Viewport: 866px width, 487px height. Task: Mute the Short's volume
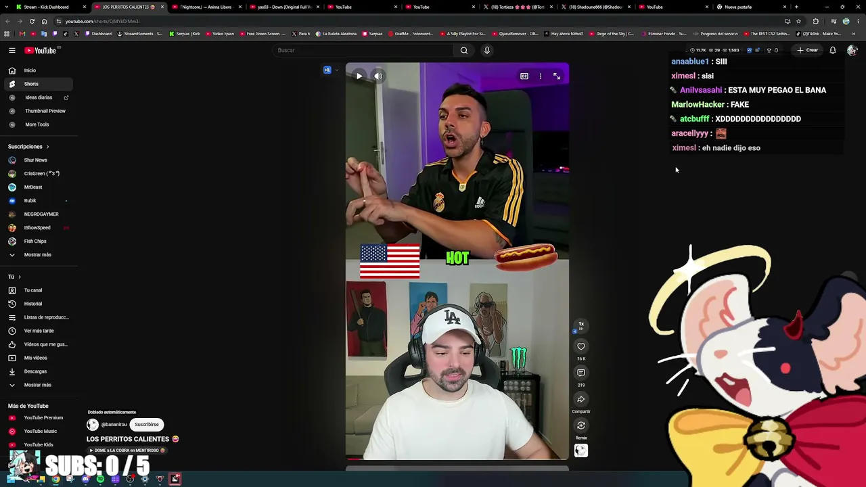[x=378, y=76]
